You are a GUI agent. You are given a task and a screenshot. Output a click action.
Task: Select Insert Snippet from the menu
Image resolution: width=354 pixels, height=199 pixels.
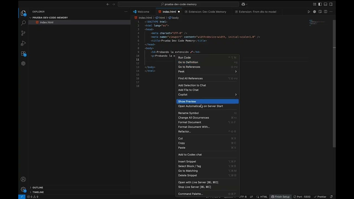click(x=207, y=161)
